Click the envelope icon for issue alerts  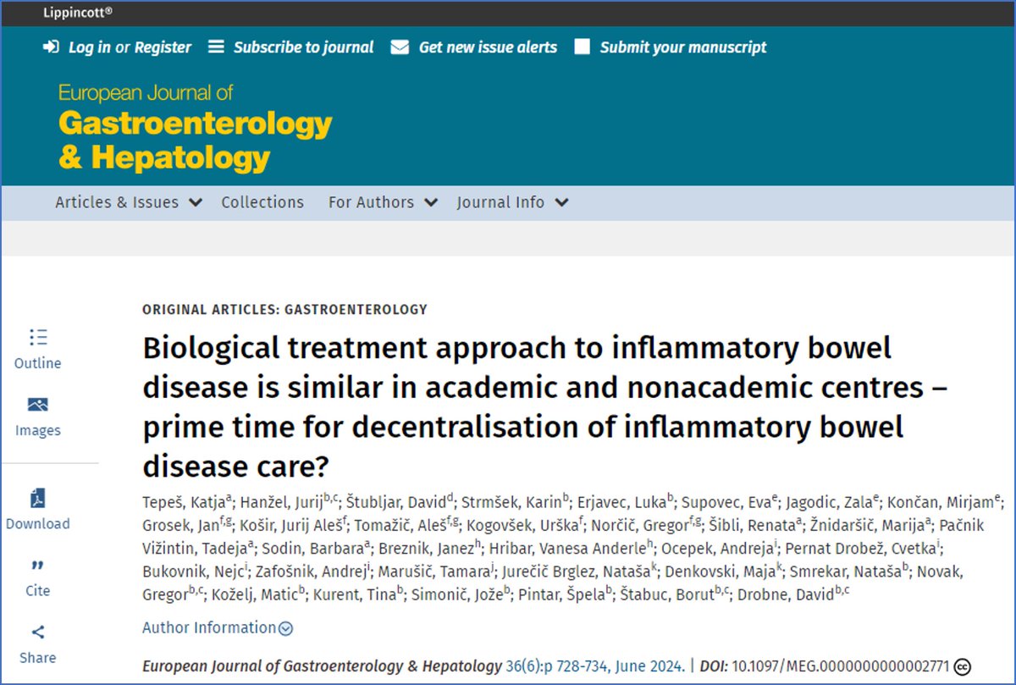tap(400, 47)
